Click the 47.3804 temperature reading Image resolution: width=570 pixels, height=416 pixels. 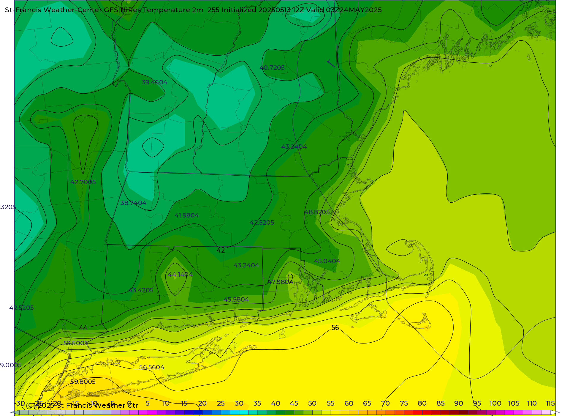[x=281, y=282]
